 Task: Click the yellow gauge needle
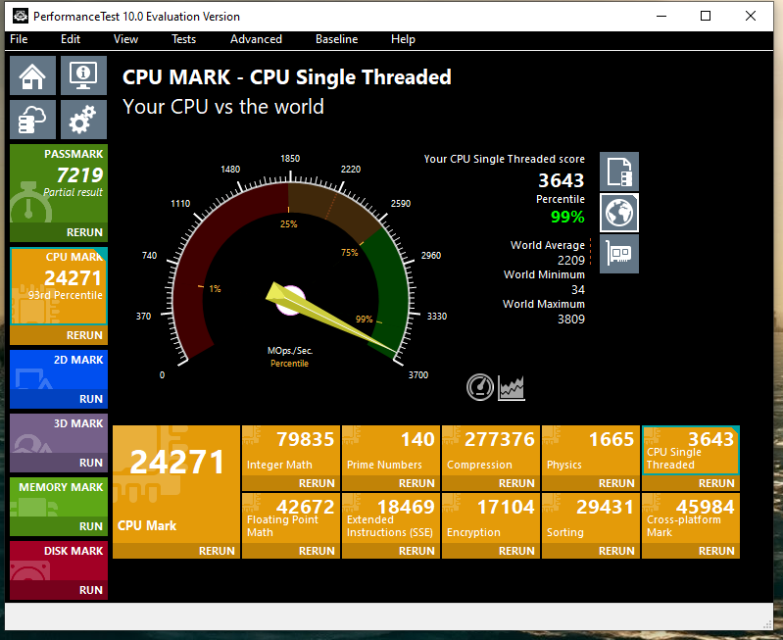[332, 320]
